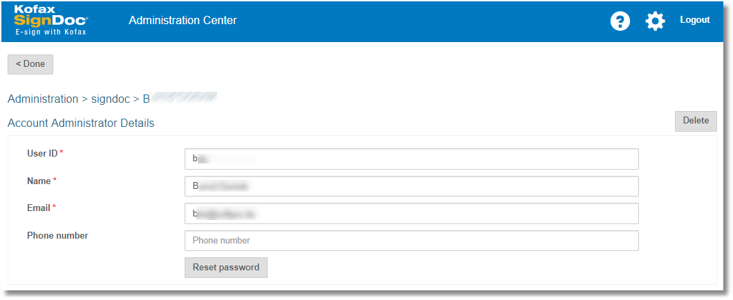Click the Administration Center header title
Image resolution: width=733 pixels, height=300 pixels.
[183, 21]
